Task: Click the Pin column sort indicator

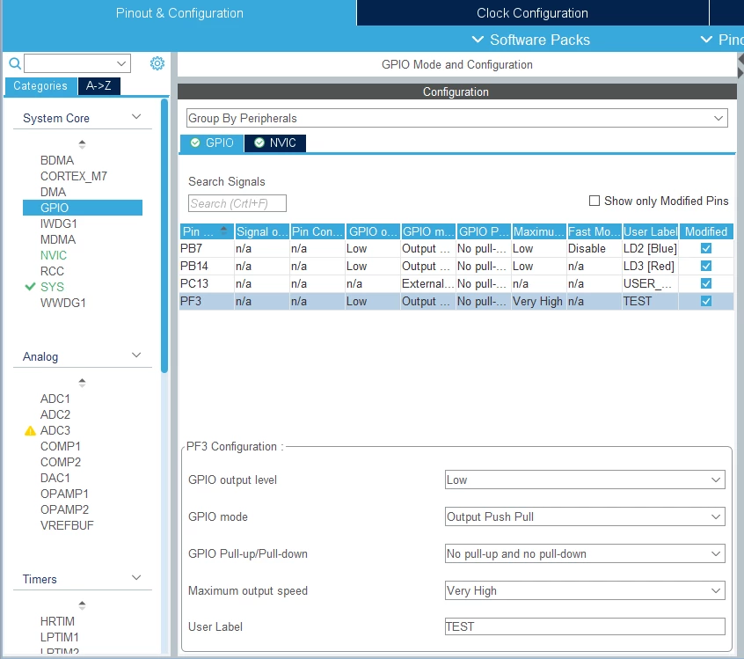Action: [224, 231]
